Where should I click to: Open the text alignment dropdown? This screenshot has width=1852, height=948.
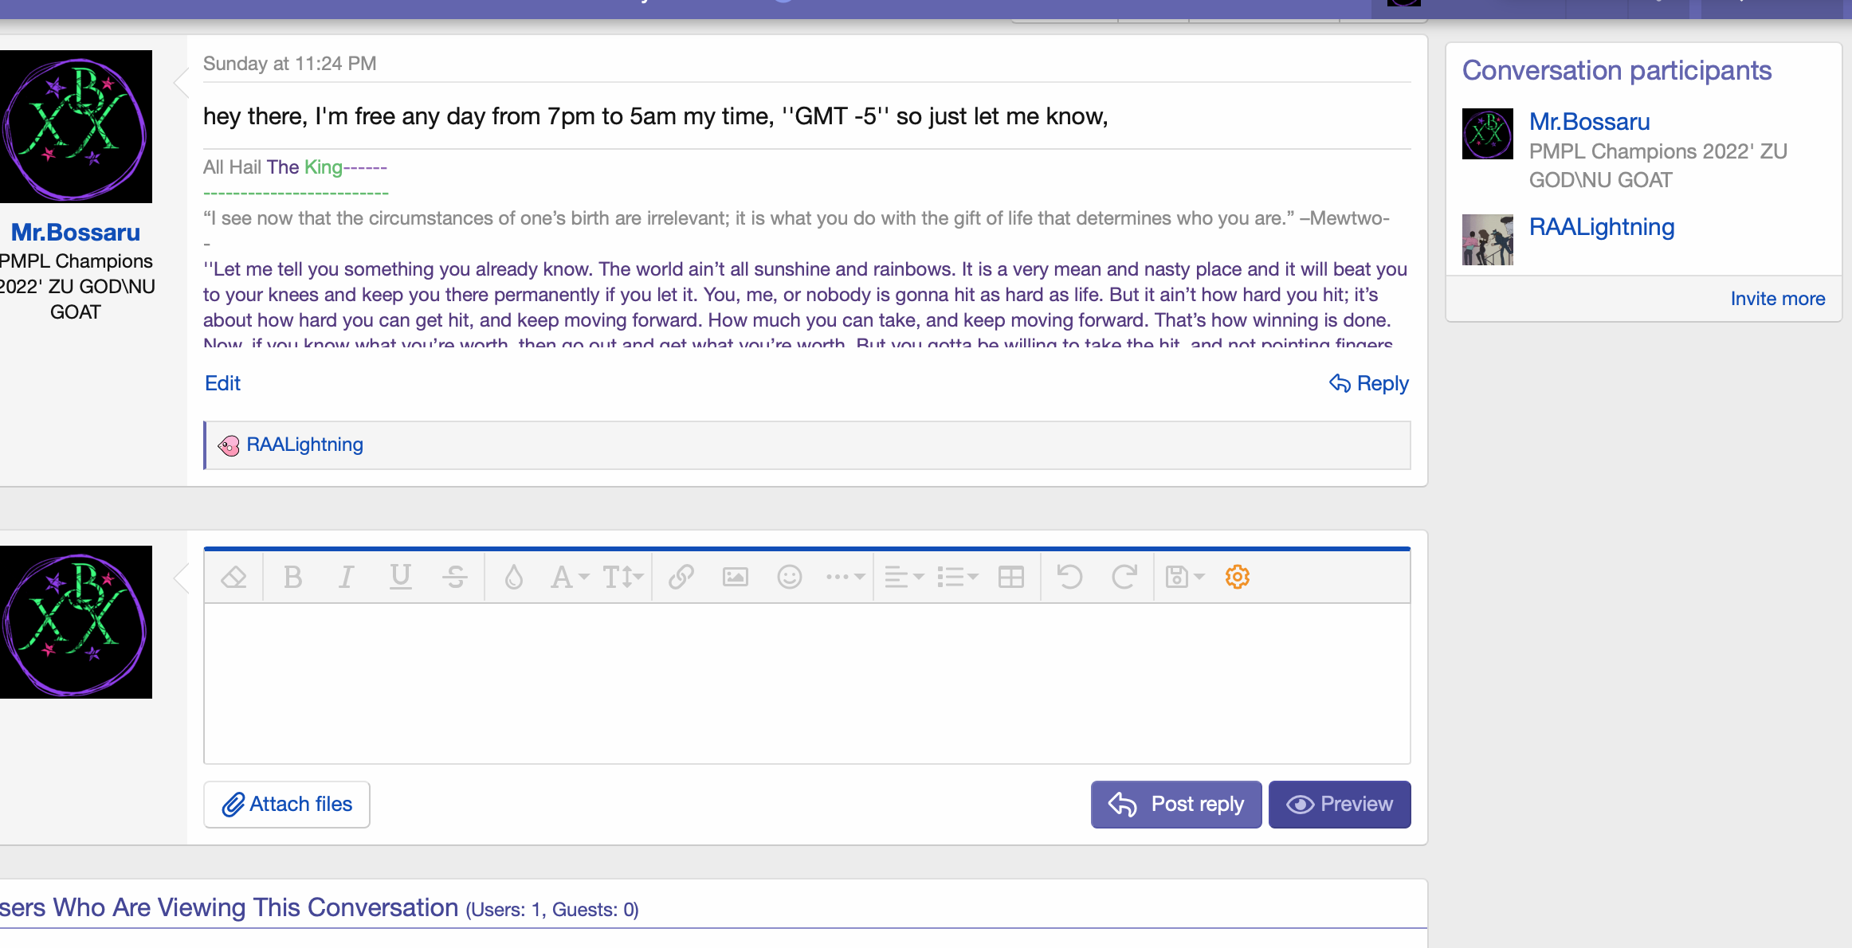tap(904, 577)
